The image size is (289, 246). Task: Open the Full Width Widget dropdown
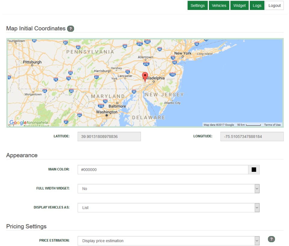(169, 189)
